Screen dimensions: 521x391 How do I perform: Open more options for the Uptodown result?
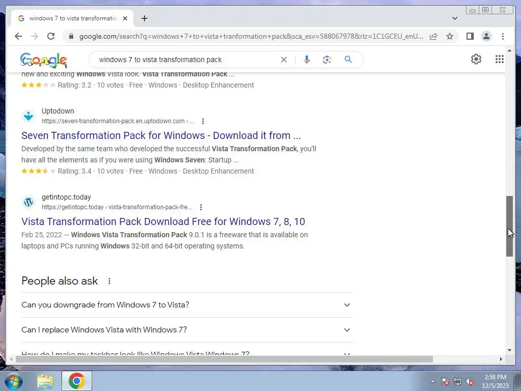(202, 121)
